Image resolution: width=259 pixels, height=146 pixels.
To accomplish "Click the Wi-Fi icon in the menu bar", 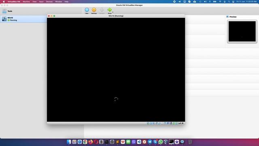I will [220, 2].
